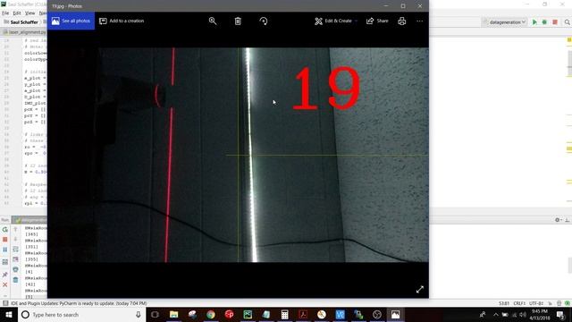Toggle the tool windows icon in PyCharm status bar
The width and height of the screenshot is (572, 322).
5,303
